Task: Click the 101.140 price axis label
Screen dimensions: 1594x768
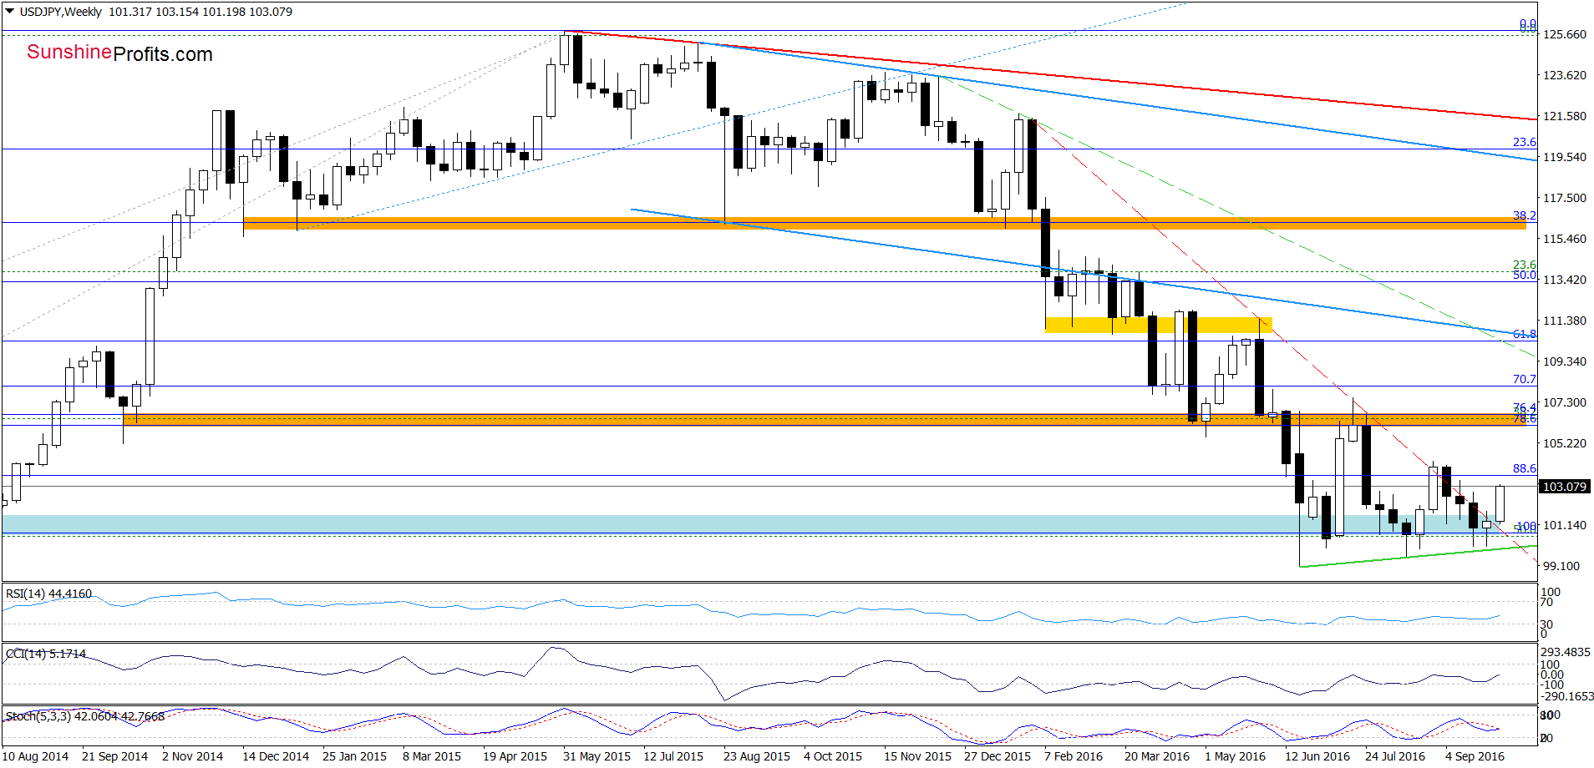Action: click(1564, 525)
